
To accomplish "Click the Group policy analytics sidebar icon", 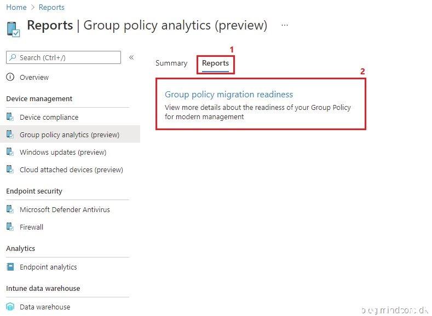I will point(10,134).
